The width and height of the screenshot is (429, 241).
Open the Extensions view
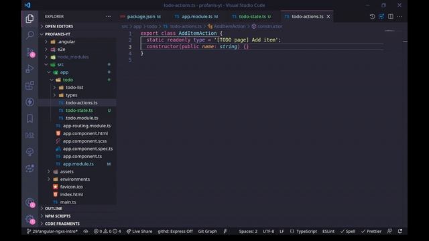(x=29, y=86)
